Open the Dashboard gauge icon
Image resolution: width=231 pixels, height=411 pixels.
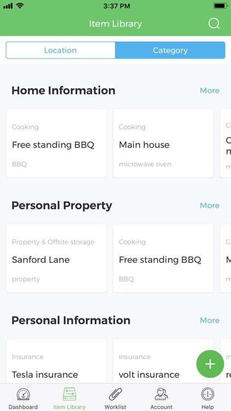click(24, 394)
